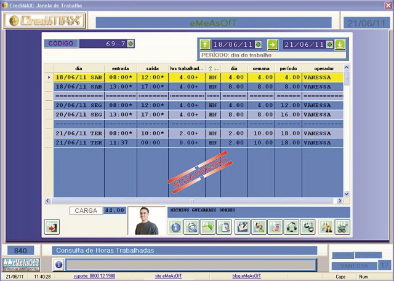Click the last icon in bottom toolbar
This screenshot has width=394, height=281.
pyautogui.click(x=342, y=227)
